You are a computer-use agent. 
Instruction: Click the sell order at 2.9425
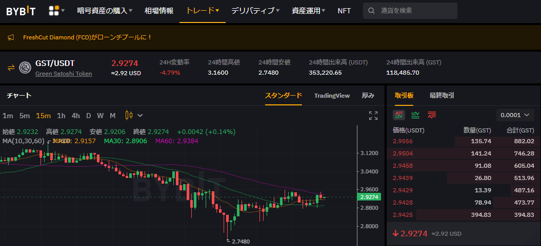[x=464, y=215]
